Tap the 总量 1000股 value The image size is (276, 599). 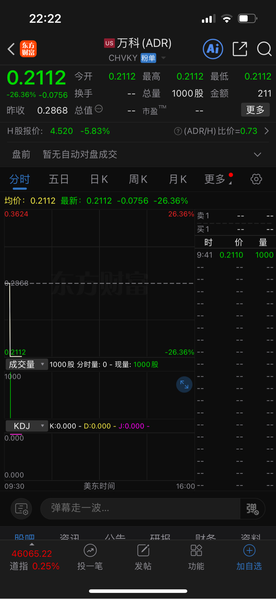[188, 94]
